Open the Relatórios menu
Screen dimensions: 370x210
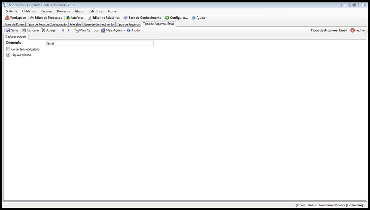coord(95,11)
